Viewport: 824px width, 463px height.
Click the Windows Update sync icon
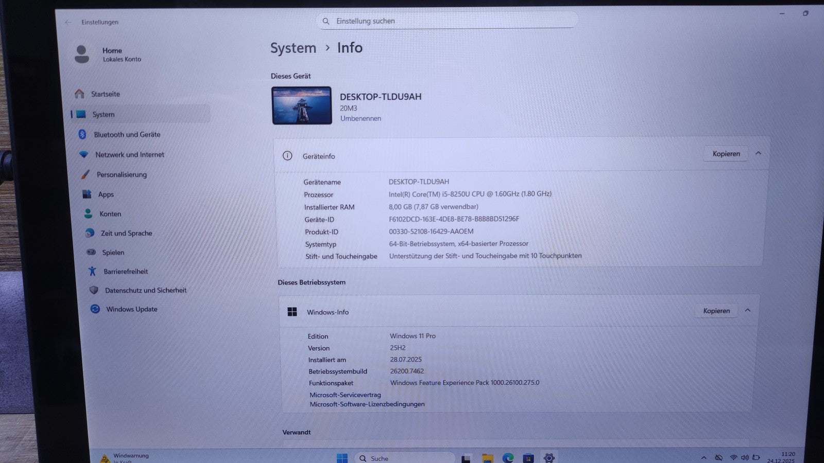pyautogui.click(x=95, y=309)
